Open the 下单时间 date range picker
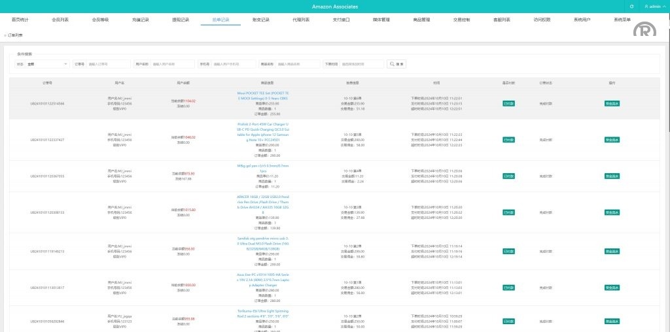The height and width of the screenshot is (332, 670). coord(361,64)
